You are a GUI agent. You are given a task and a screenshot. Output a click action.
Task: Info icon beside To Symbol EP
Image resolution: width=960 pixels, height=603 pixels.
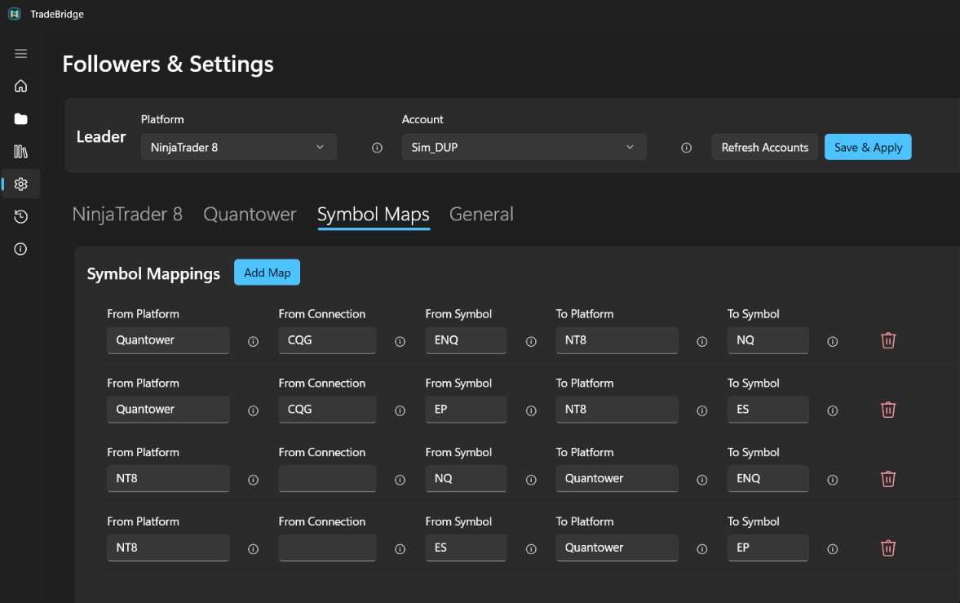click(833, 550)
